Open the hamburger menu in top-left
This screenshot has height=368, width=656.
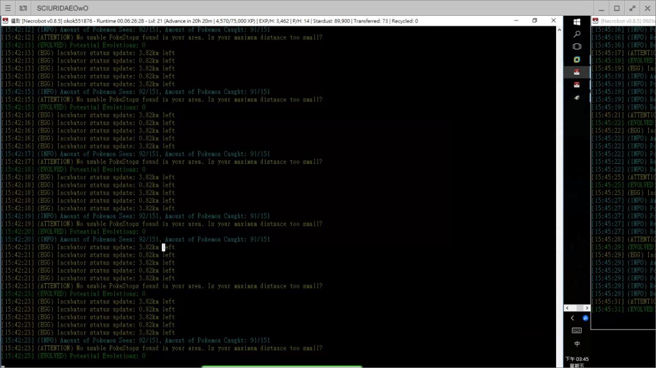[x=8, y=8]
